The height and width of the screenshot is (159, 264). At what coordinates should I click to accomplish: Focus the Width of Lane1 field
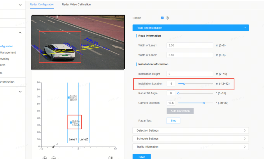(190, 46)
